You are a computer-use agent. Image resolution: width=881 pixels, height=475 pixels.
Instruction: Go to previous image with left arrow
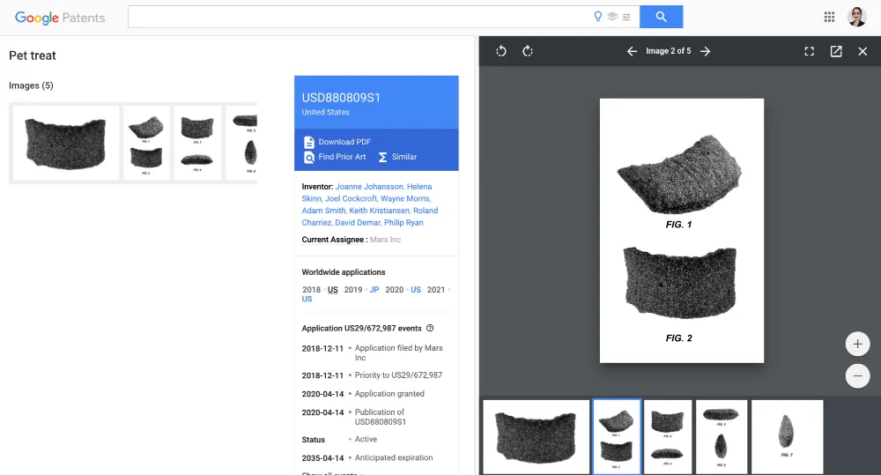[632, 51]
